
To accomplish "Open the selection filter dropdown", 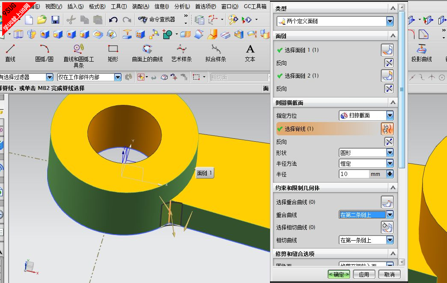I will coord(50,77).
